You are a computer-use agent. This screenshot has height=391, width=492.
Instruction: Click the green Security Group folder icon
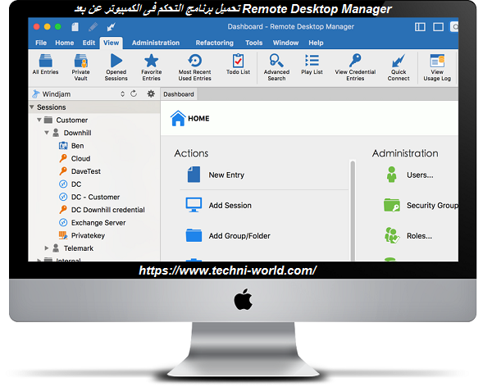[x=392, y=205]
